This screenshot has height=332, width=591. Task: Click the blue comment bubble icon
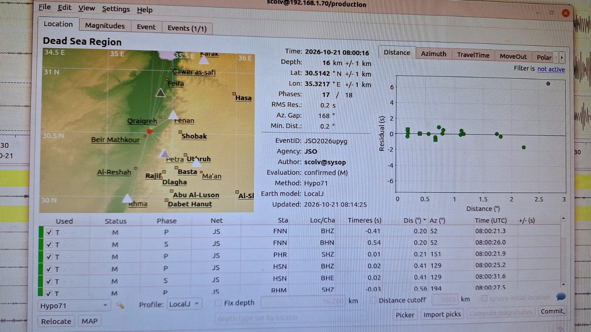click(561, 297)
